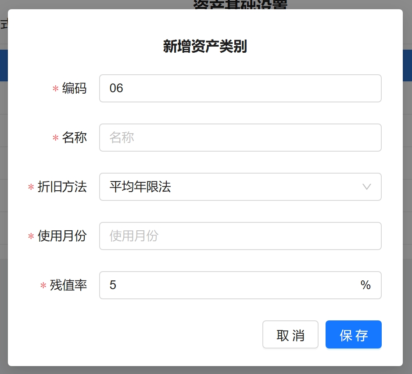
Task: Click the 折旧方法 field label
Action: coord(62,187)
